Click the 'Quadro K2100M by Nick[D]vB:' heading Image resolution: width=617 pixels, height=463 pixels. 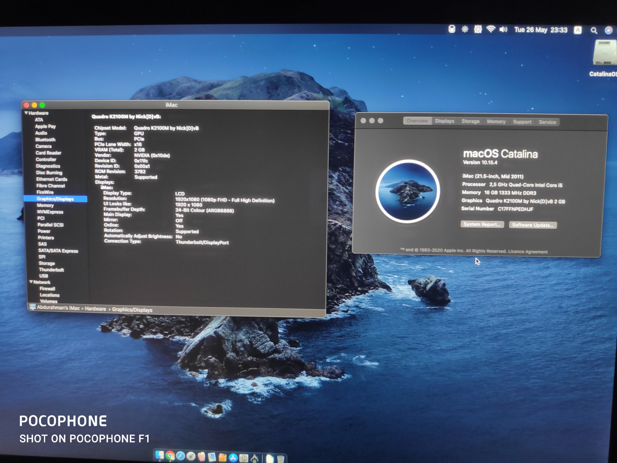tap(126, 117)
